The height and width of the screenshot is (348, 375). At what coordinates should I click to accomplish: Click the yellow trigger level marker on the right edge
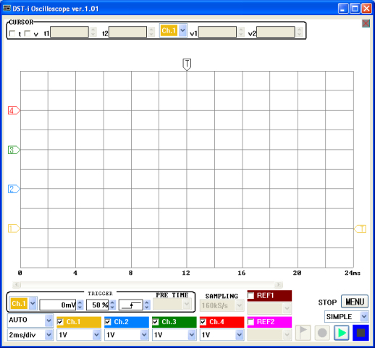pos(360,229)
